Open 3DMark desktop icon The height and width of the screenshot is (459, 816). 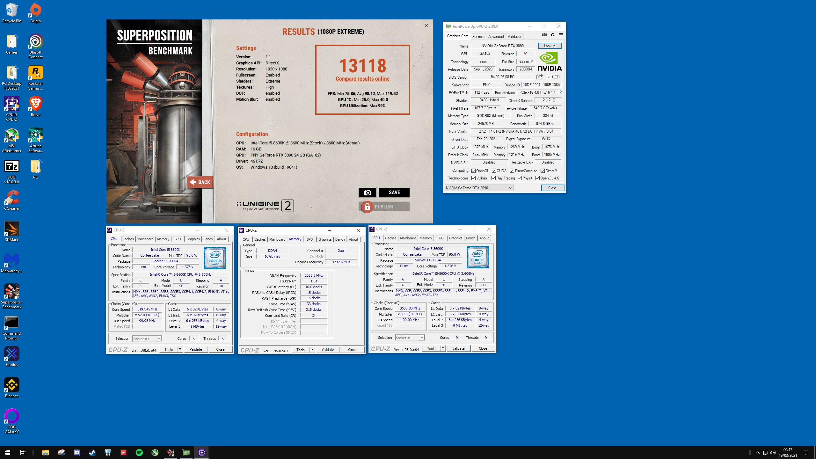click(x=12, y=232)
